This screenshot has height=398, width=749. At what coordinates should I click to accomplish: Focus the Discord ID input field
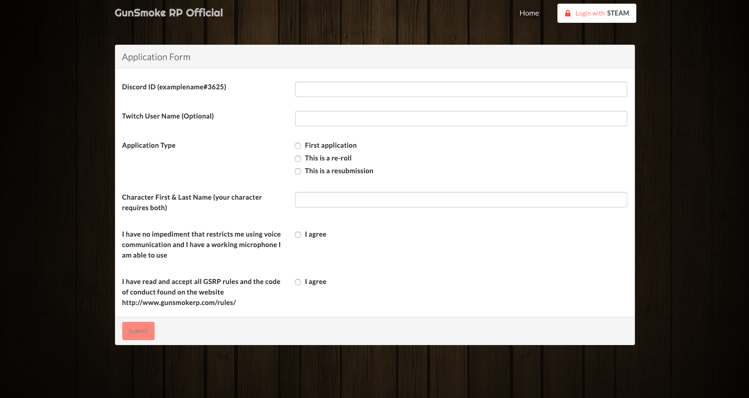tap(461, 89)
